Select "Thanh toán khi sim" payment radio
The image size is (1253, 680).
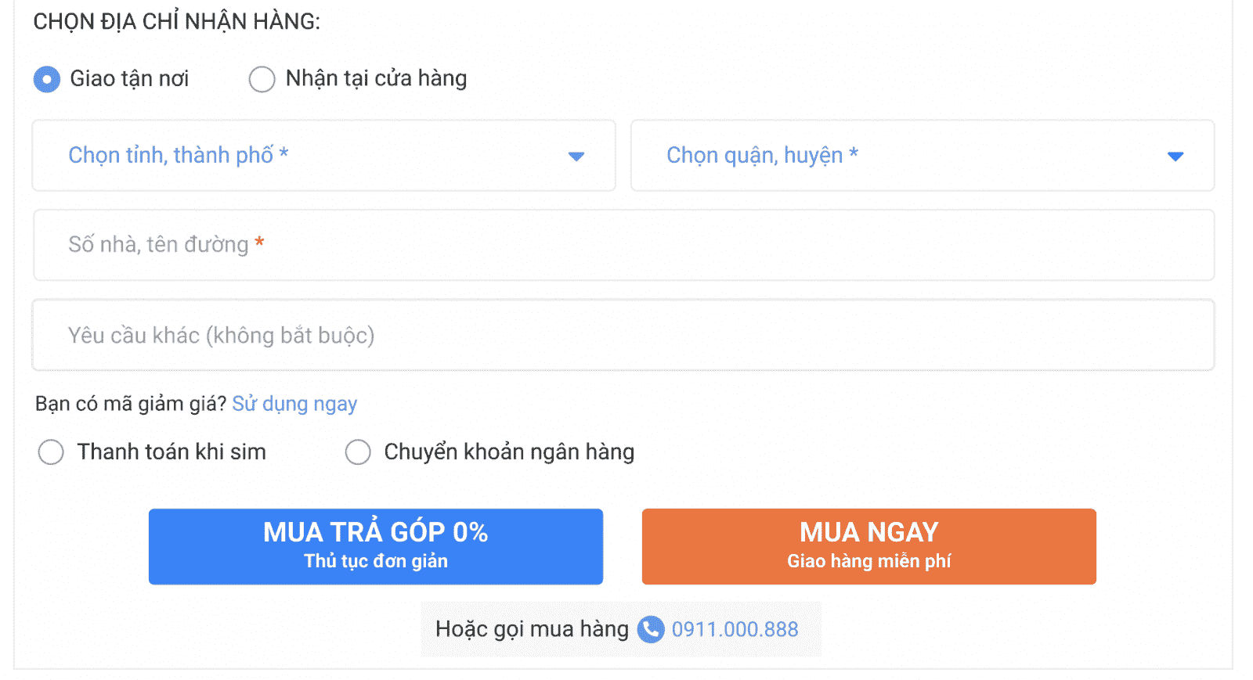pyautogui.click(x=51, y=452)
